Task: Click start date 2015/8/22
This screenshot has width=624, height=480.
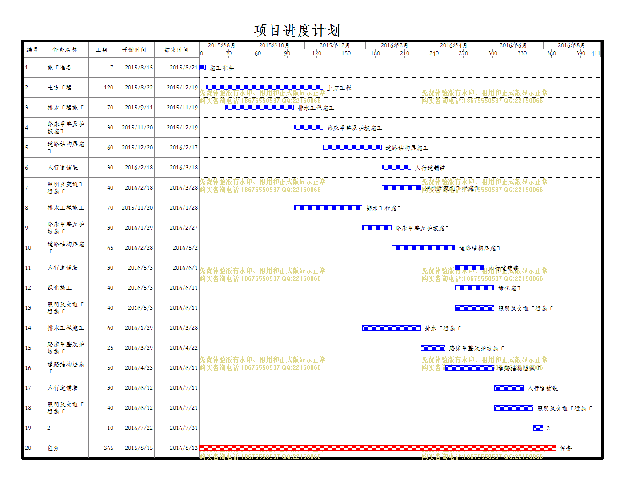Action: pyautogui.click(x=139, y=88)
